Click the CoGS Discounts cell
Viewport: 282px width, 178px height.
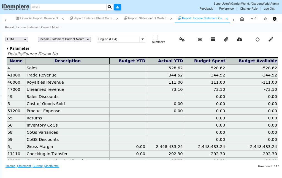68,139
